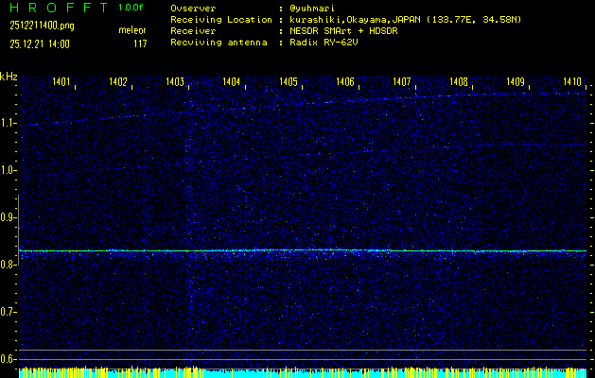Click the meteor label
This screenshot has width=595, height=378.
tap(131, 30)
